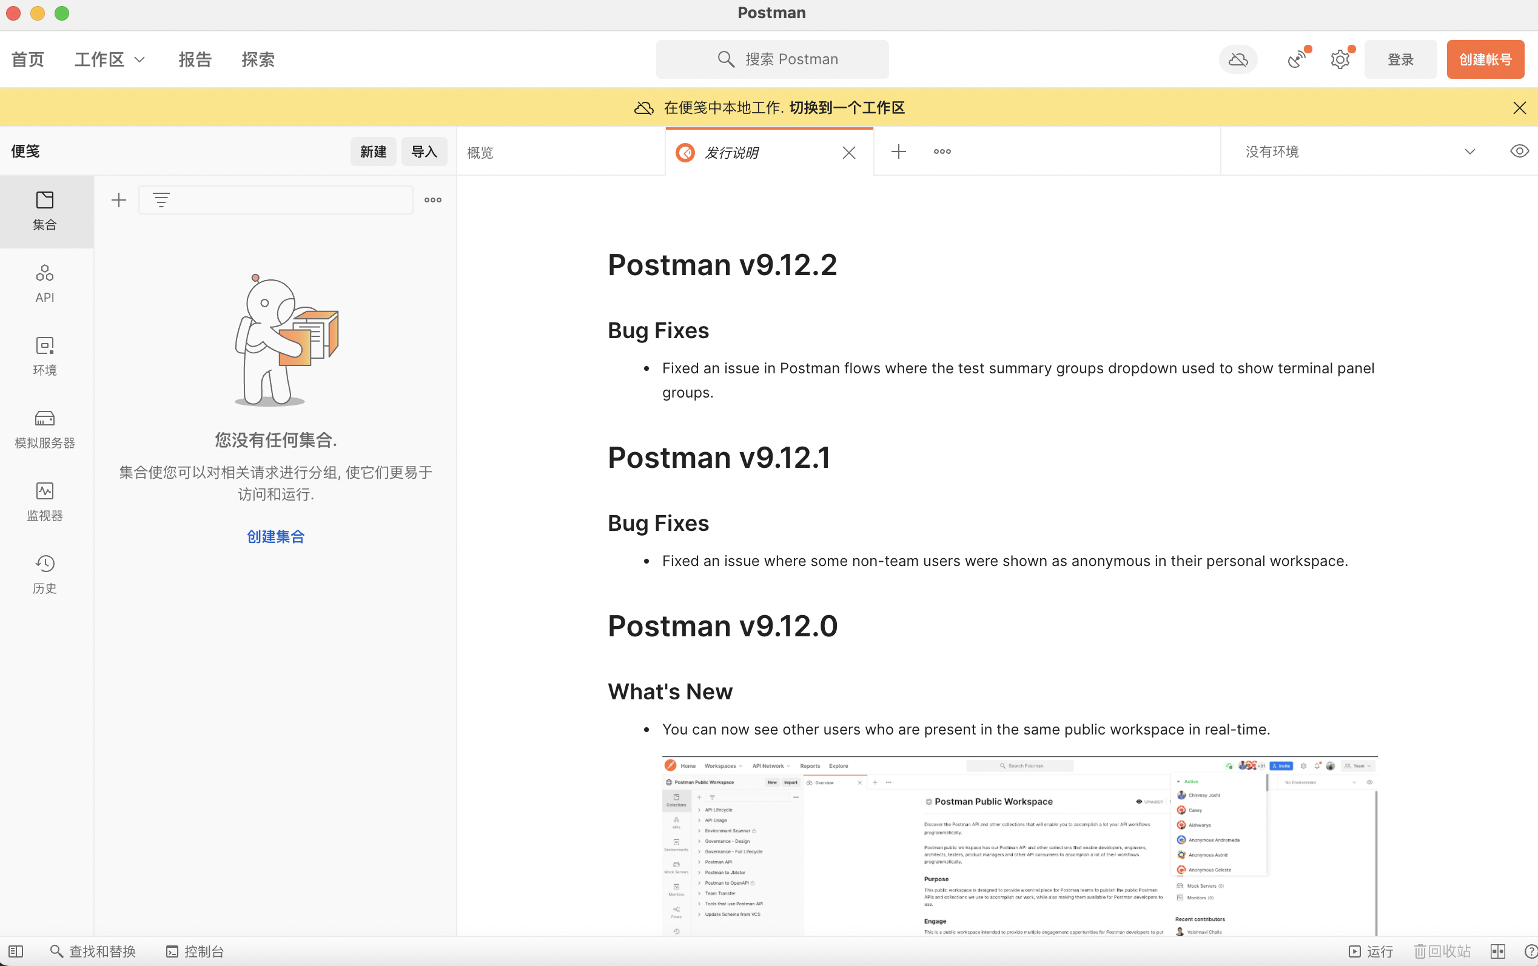Expand the 工作区 workspaces dropdown

[110, 59]
